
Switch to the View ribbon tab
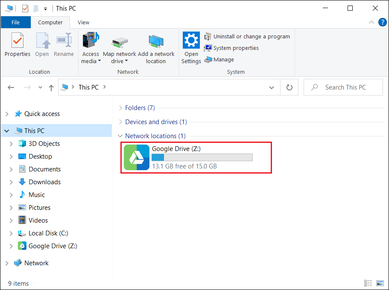(83, 23)
